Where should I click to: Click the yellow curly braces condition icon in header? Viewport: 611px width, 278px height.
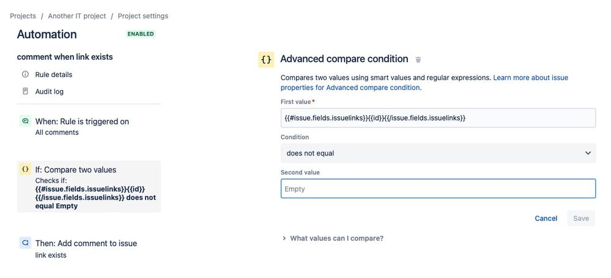[x=266, y=59]
